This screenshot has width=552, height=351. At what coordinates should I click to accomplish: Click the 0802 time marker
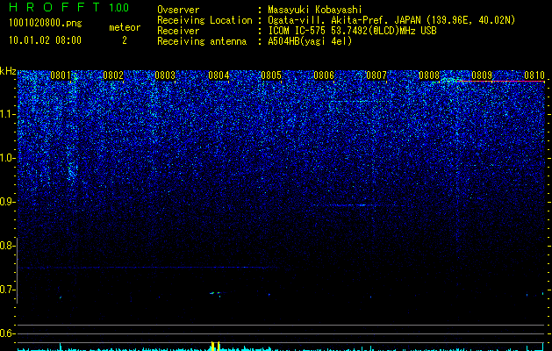(113, 75)
